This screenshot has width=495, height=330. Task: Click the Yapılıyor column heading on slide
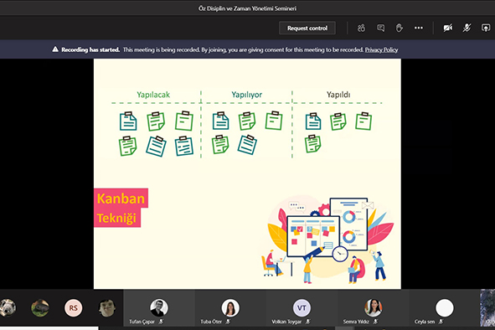coord(246,95)
